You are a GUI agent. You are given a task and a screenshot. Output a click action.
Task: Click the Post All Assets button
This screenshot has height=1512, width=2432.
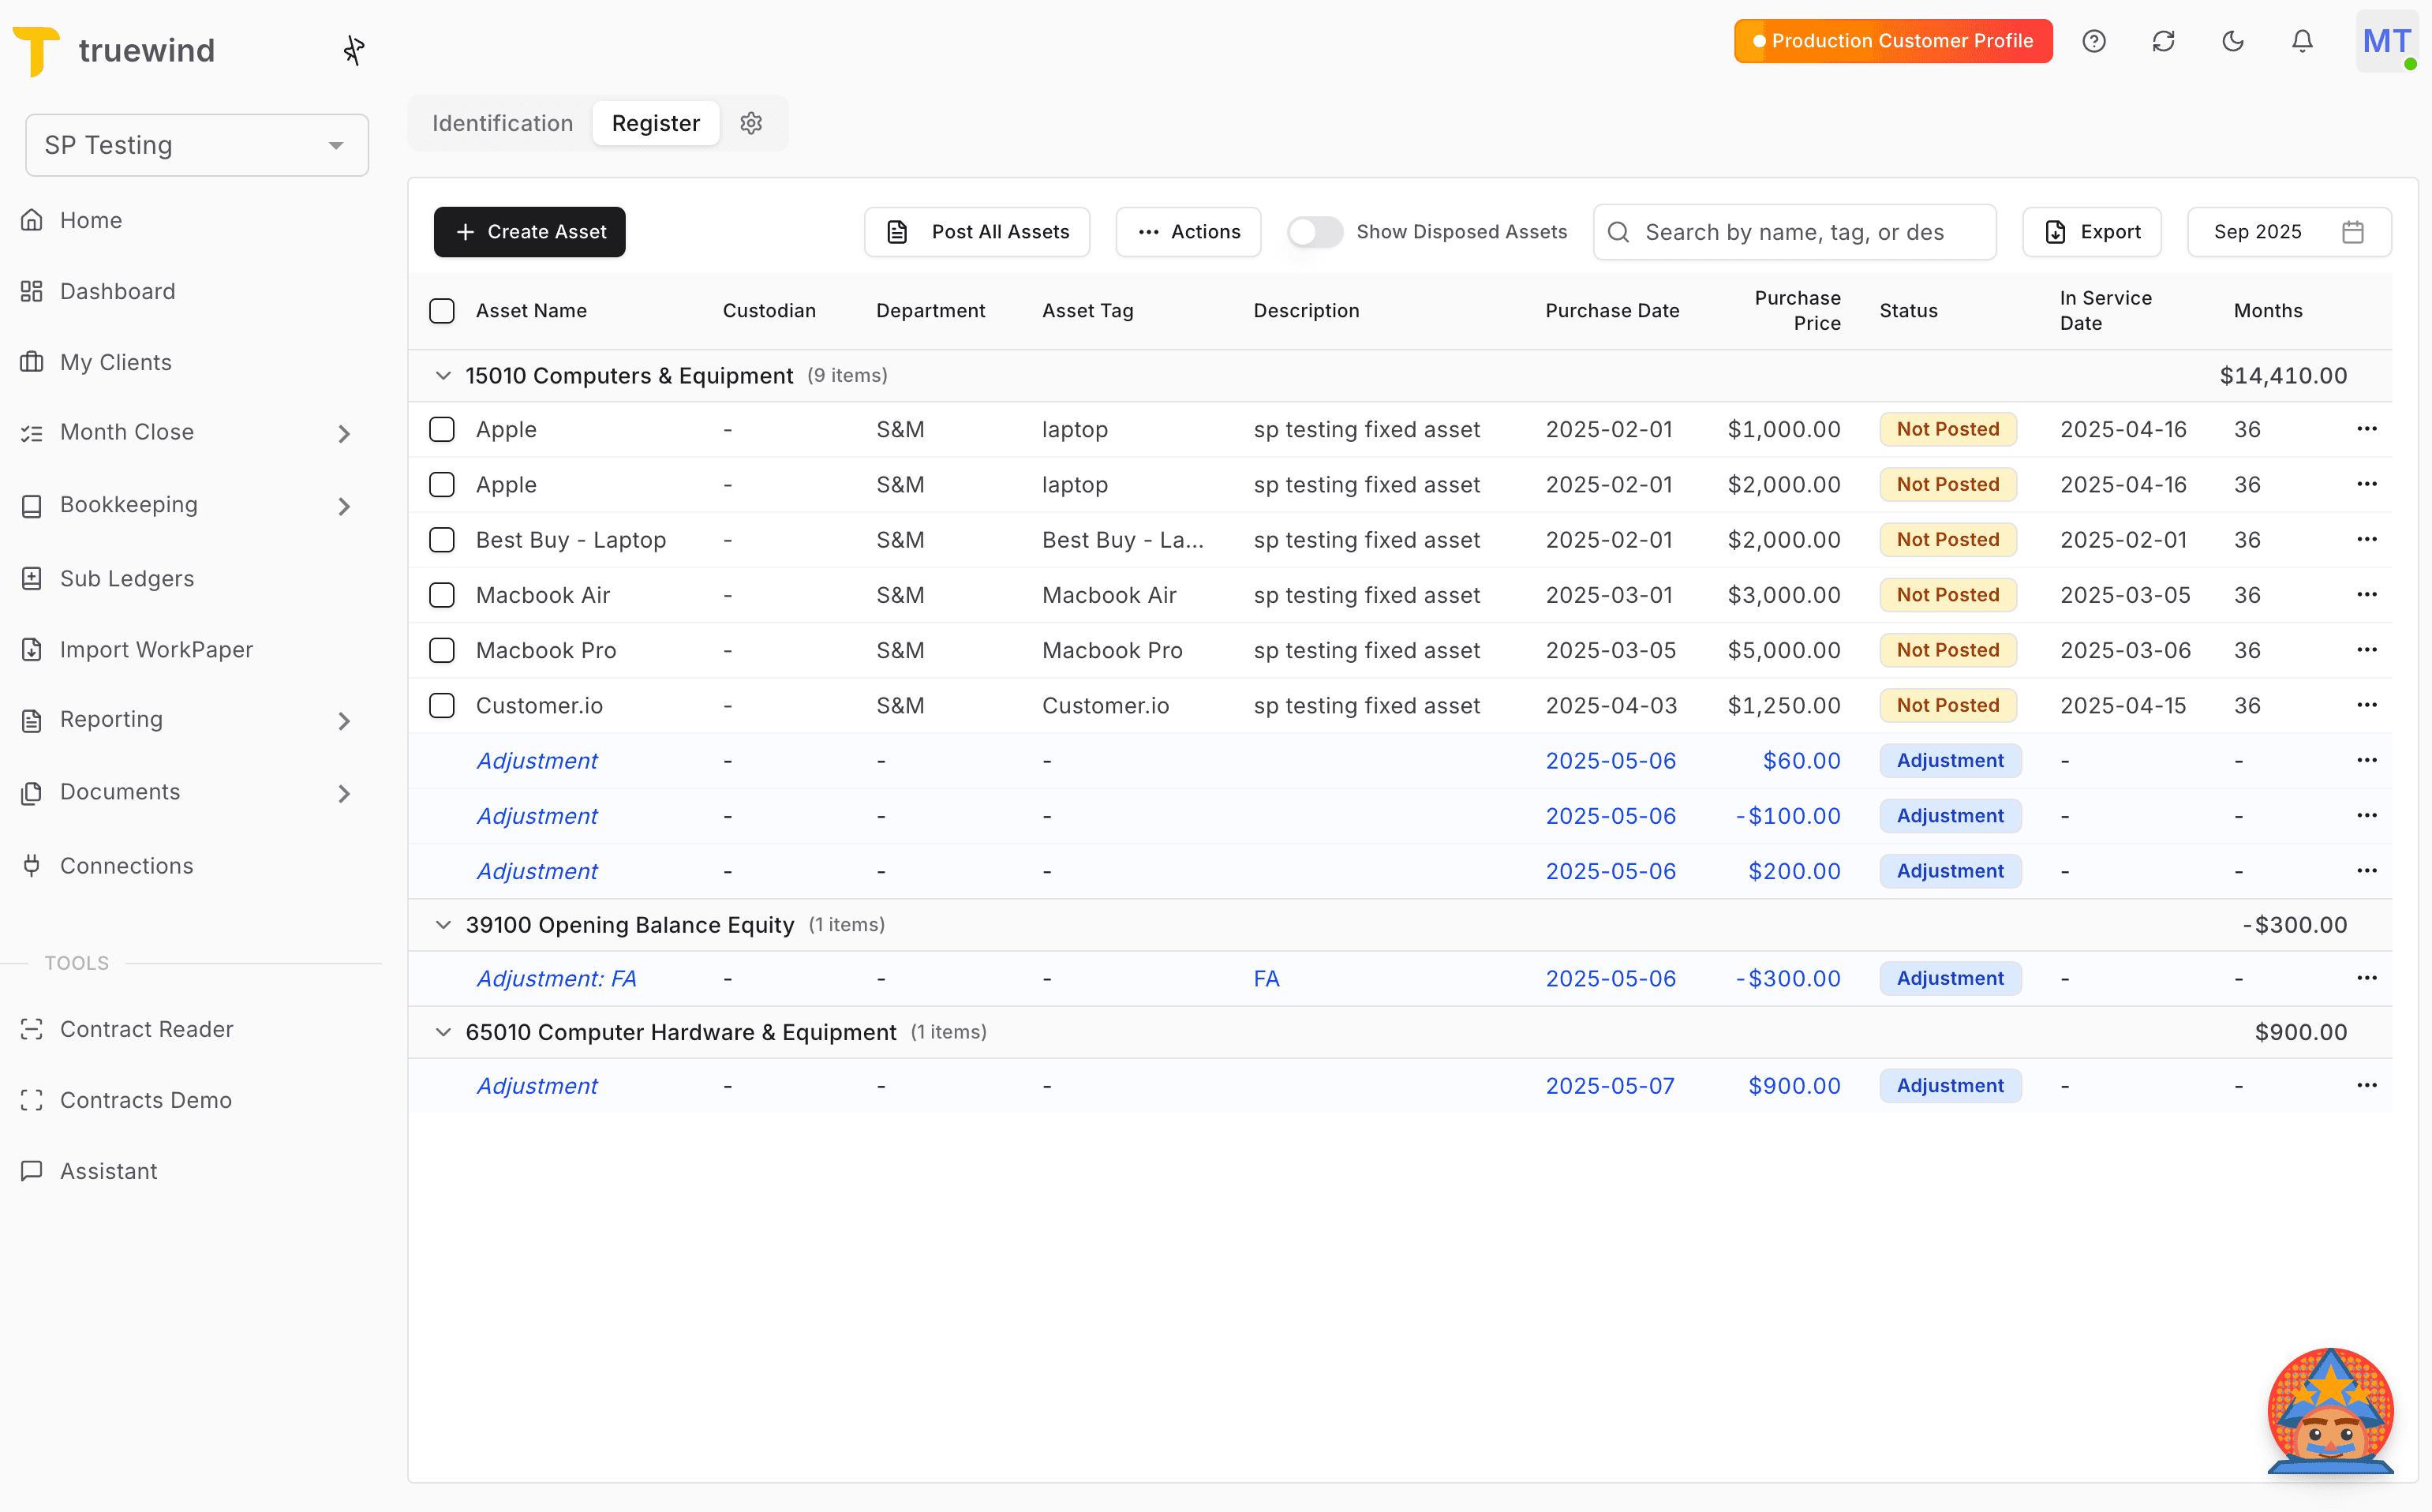[x=977, y=231]
